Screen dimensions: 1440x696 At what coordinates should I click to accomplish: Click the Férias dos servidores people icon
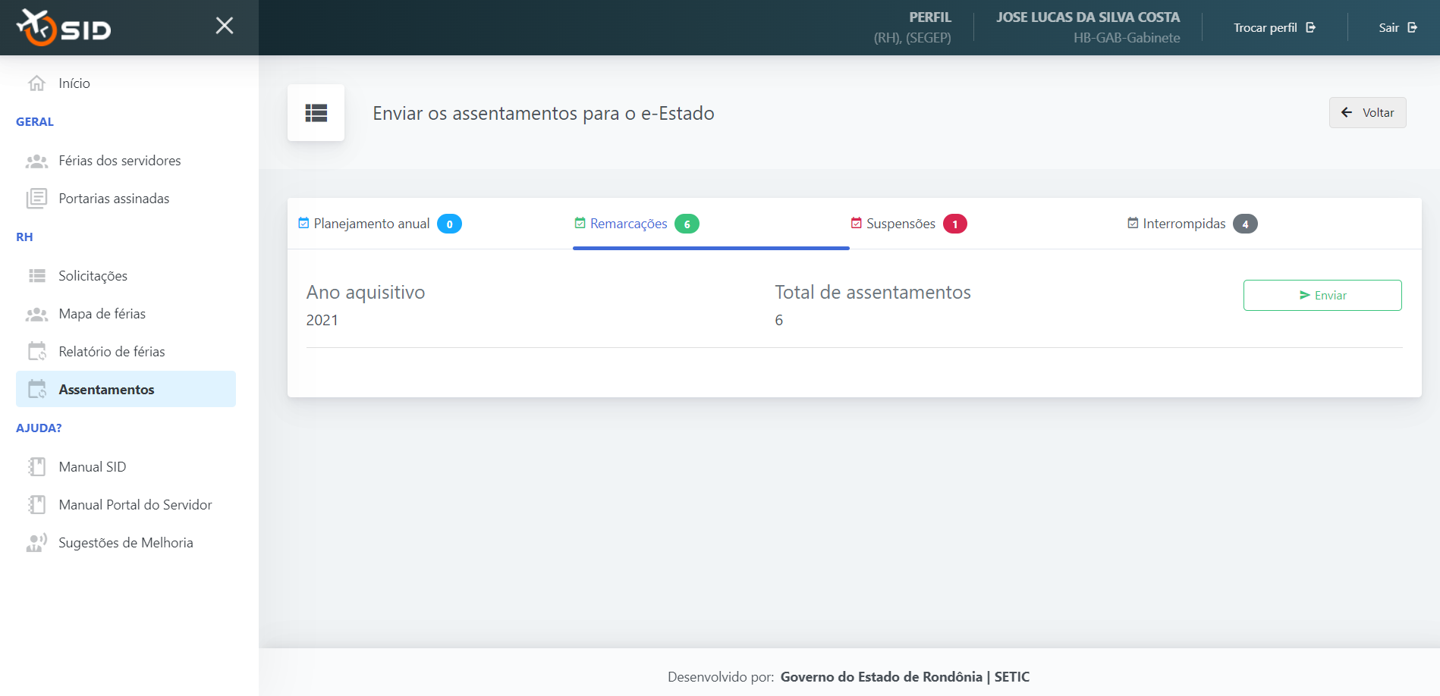[36, 161]
